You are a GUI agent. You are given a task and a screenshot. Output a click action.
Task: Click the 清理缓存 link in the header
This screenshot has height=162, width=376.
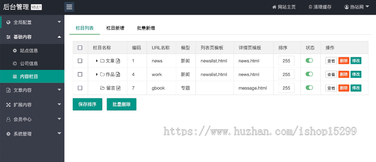(x=320, y=7)
